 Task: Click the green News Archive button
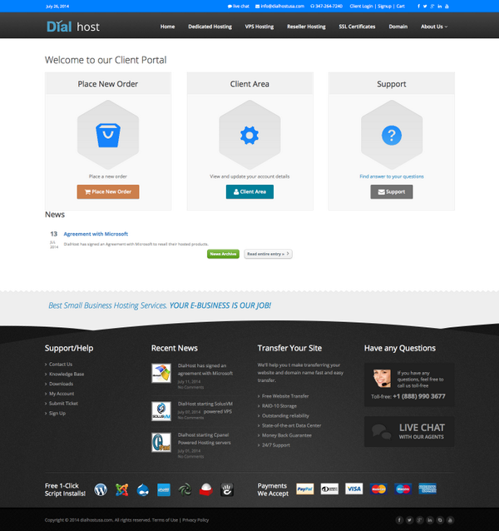coord(223,254)
